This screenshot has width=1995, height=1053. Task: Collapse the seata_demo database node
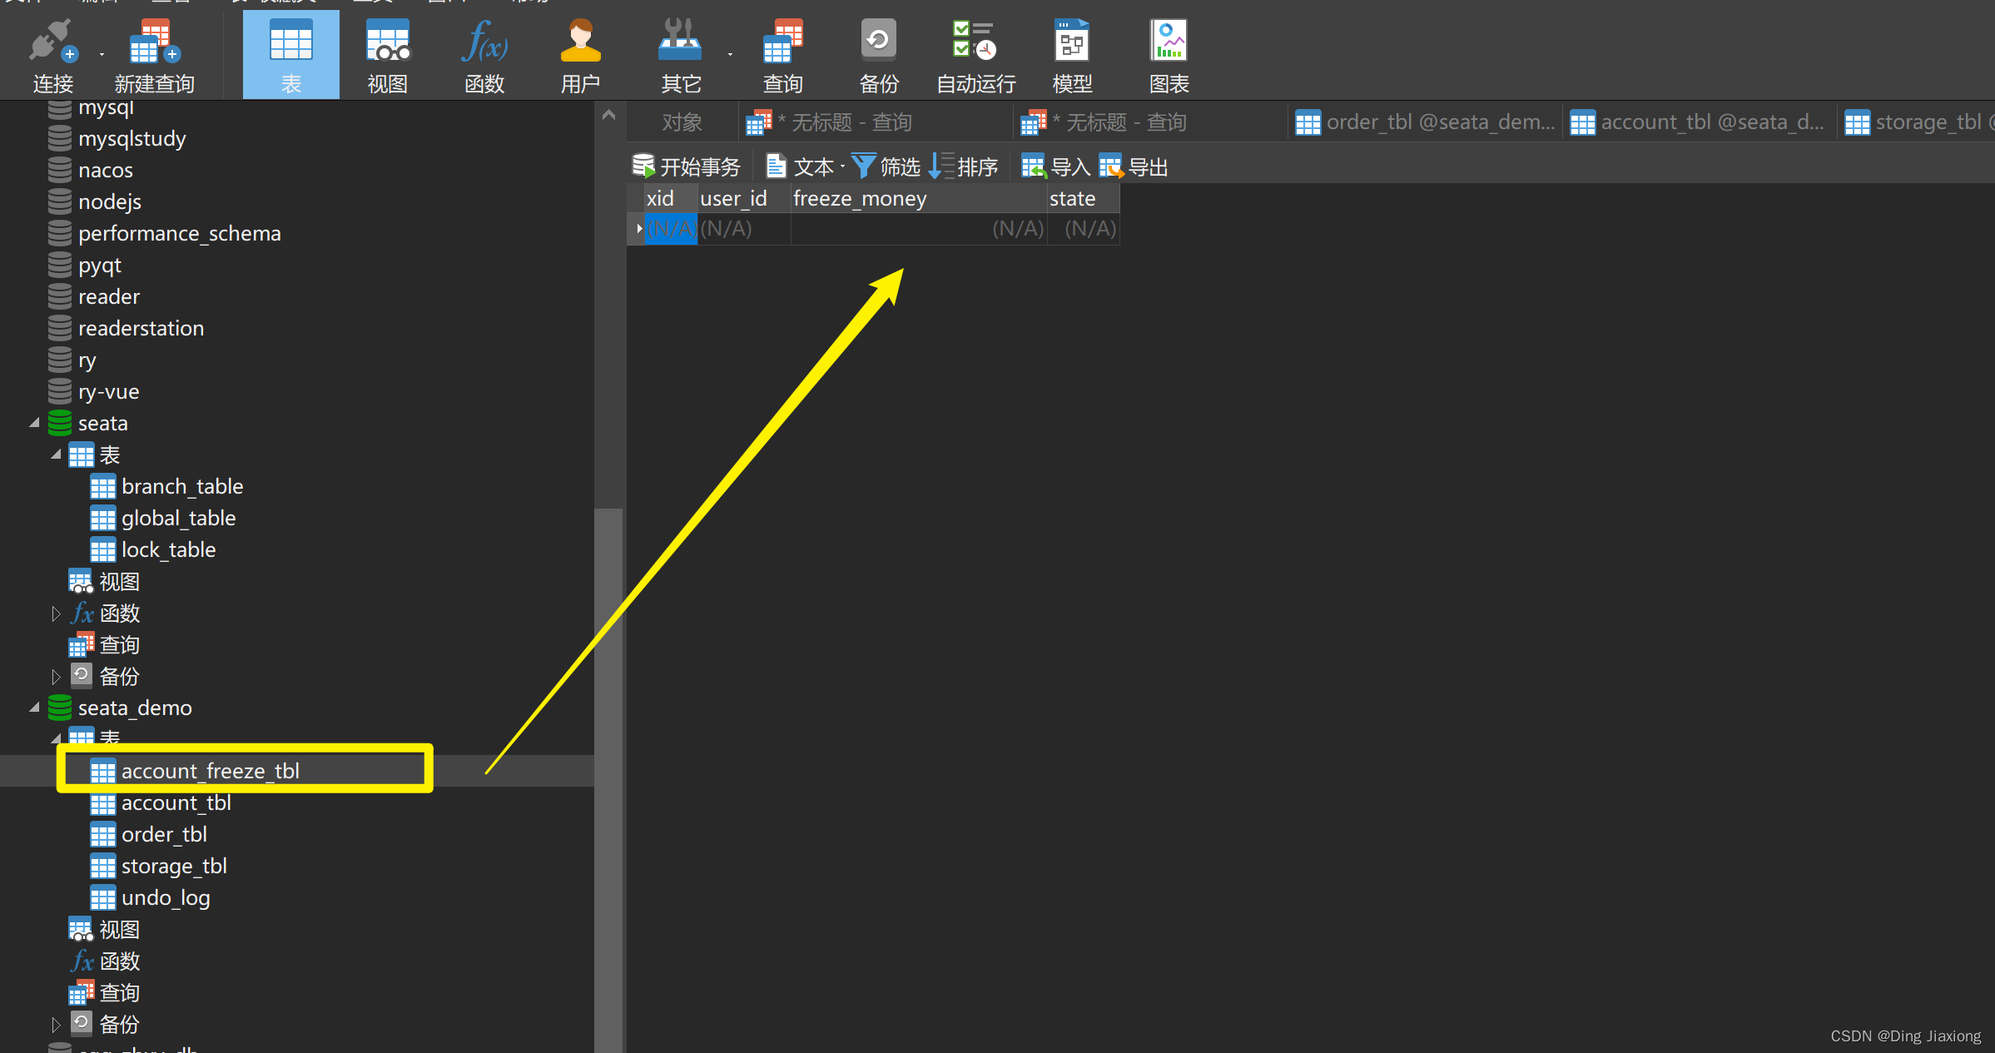[34, 708]
